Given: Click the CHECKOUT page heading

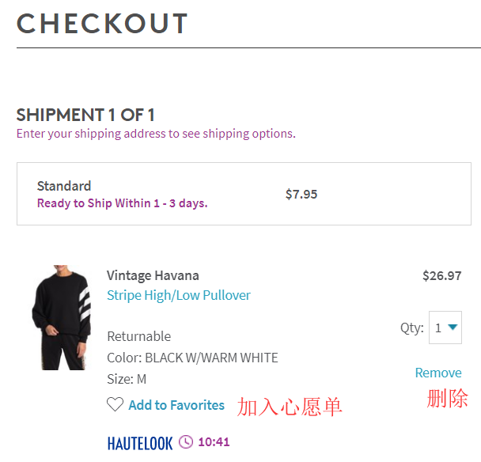Looking at the screenshot, I should [x=102, y=24].
